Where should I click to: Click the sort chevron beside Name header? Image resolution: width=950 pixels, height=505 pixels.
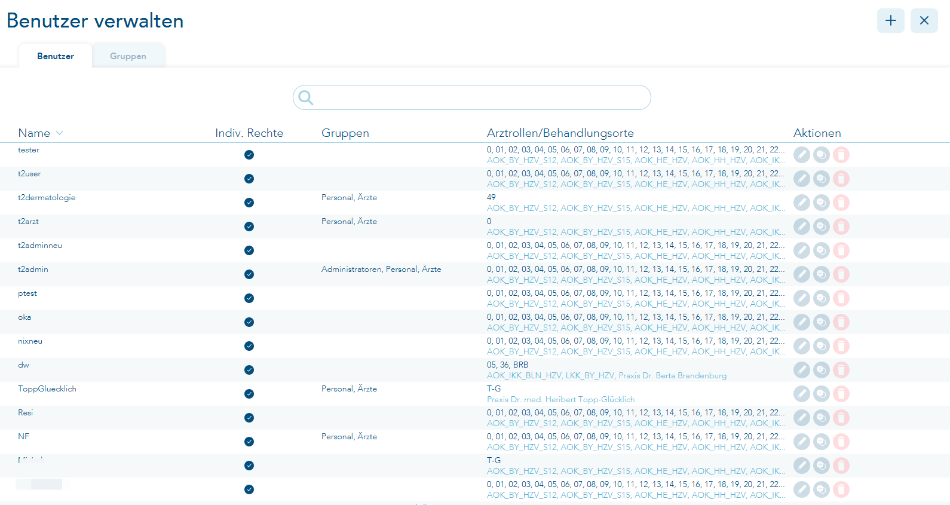[x=60, y=133]
